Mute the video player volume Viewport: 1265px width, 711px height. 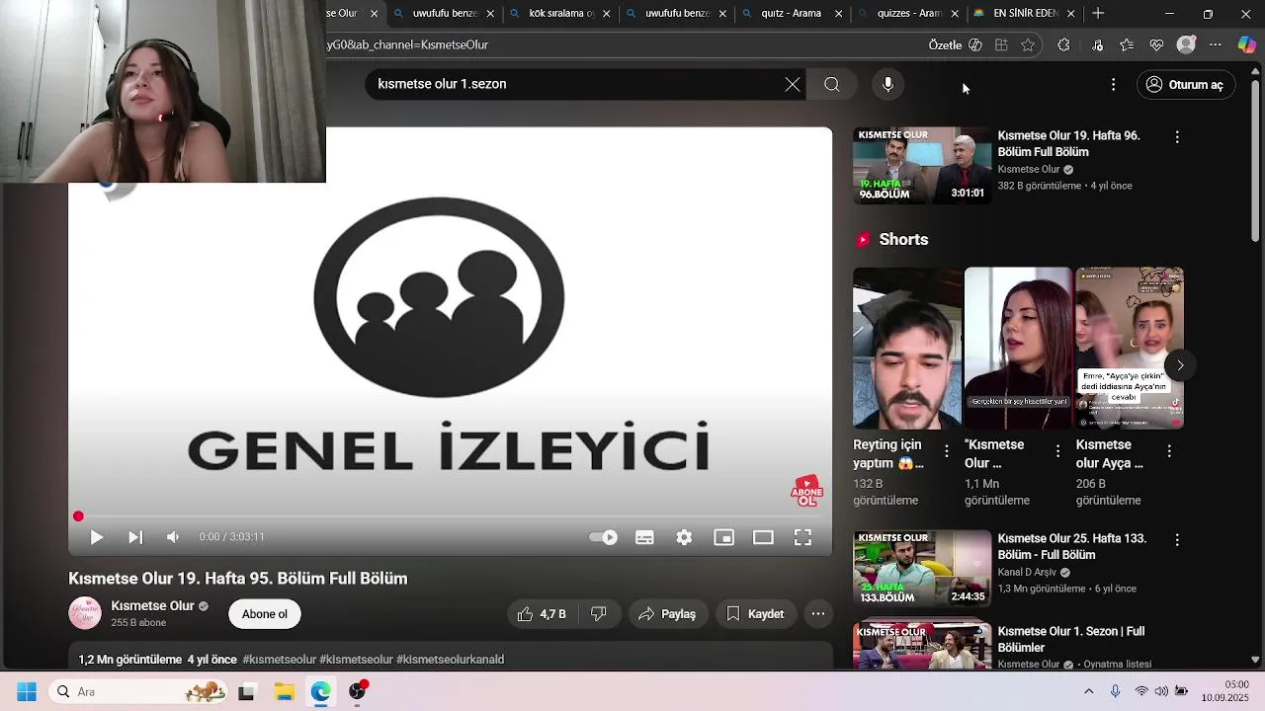(173, 537)
